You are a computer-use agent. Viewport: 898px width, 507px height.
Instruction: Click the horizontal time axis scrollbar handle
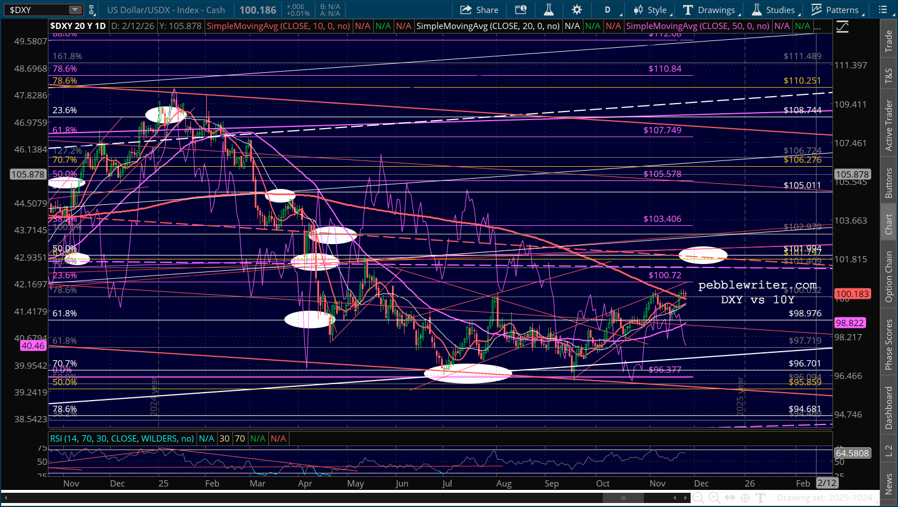(623, 498)
